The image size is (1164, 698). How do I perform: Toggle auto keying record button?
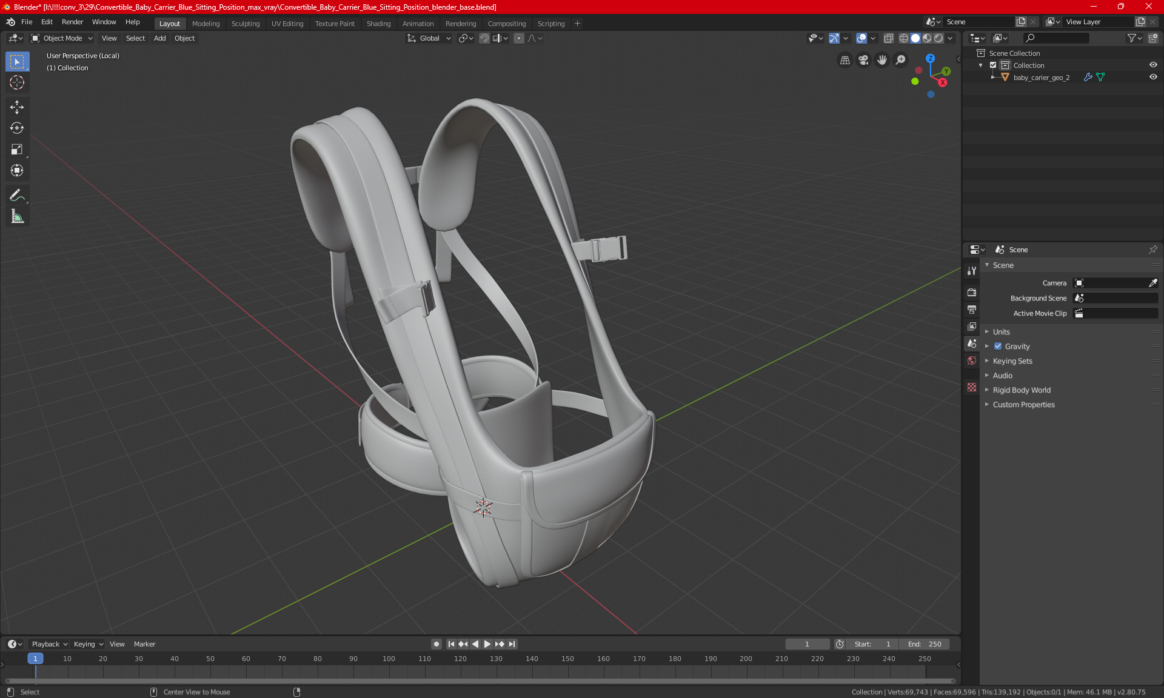point(436,644)
